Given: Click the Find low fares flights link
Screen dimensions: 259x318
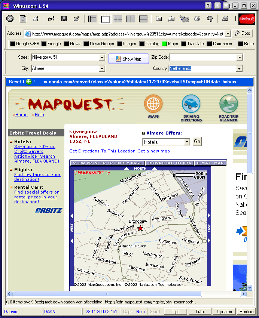Looking at the screenshot, I should pyautogui.click(x=37, y=177).
